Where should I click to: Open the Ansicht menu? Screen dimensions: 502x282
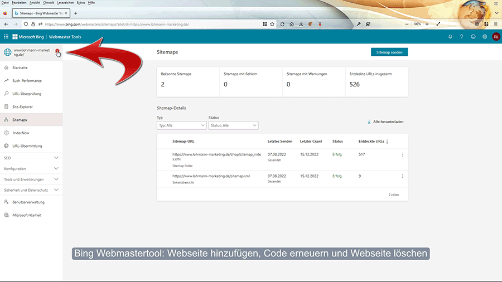35,3
